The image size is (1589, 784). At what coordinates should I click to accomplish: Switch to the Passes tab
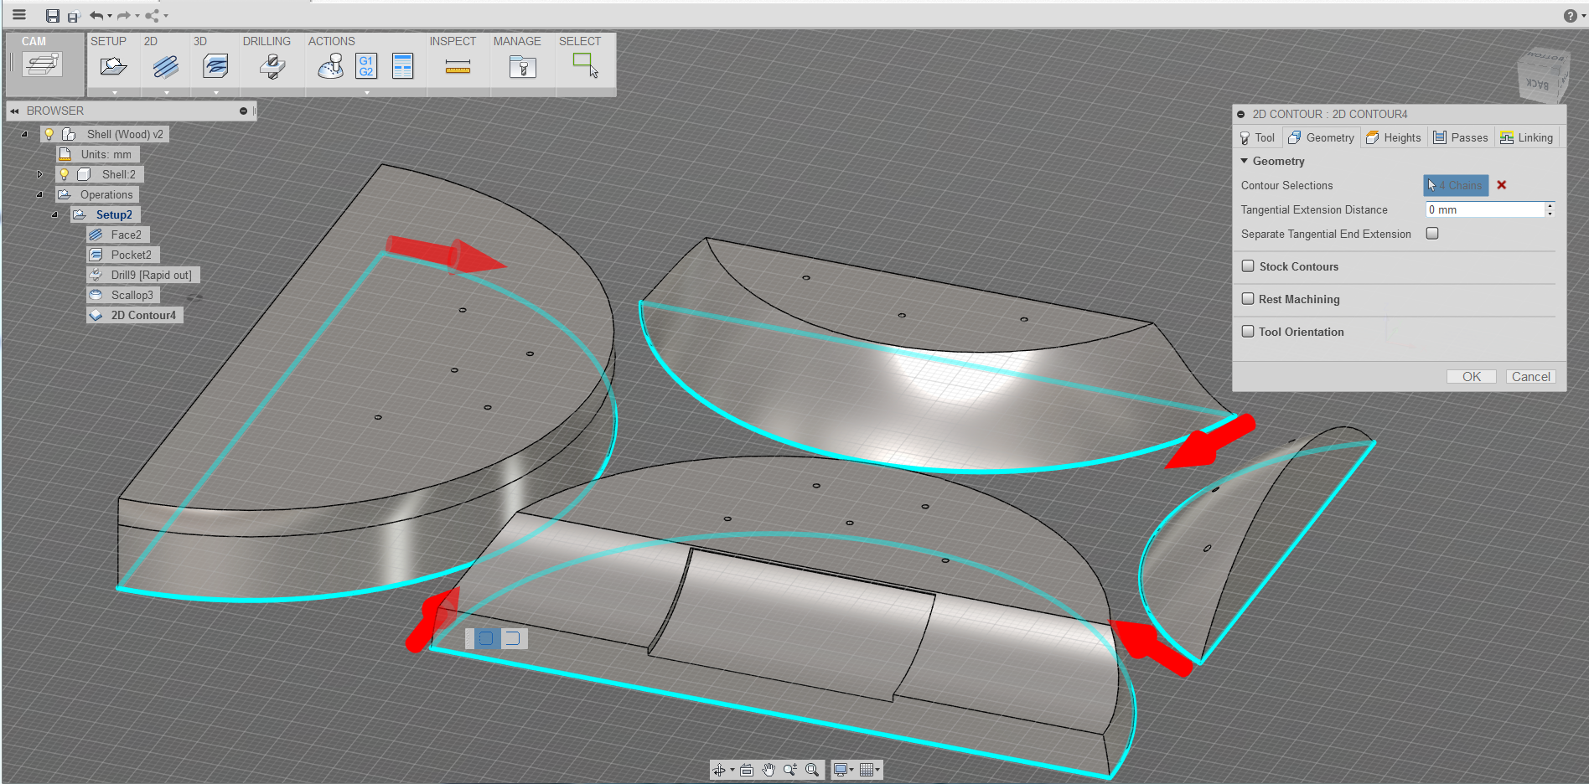1461,137
